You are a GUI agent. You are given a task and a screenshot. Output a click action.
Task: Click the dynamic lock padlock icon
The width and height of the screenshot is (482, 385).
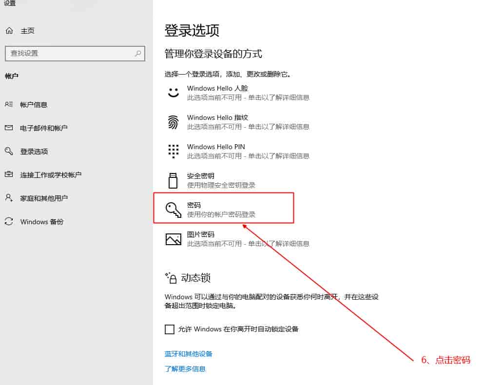[171, 278]
